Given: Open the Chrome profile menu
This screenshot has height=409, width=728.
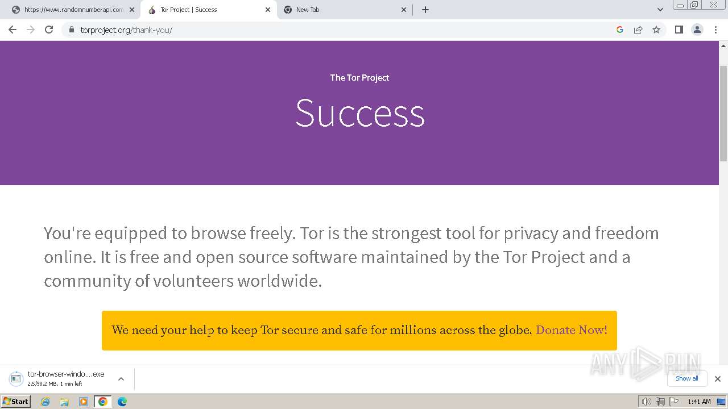Looking at the screenshot, I should click(x=697, y=30).
